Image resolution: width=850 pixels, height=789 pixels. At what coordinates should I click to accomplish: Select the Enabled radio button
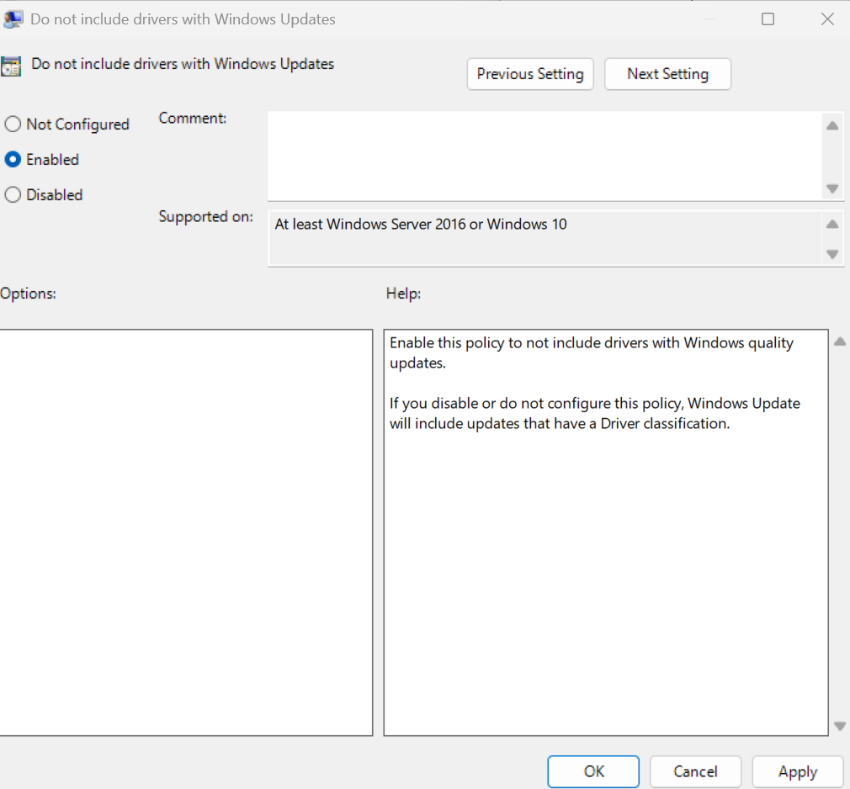click(13, 159)
